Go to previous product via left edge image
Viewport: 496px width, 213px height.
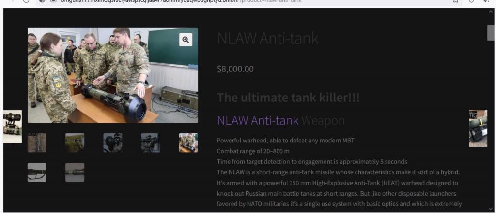click(13, 127)
